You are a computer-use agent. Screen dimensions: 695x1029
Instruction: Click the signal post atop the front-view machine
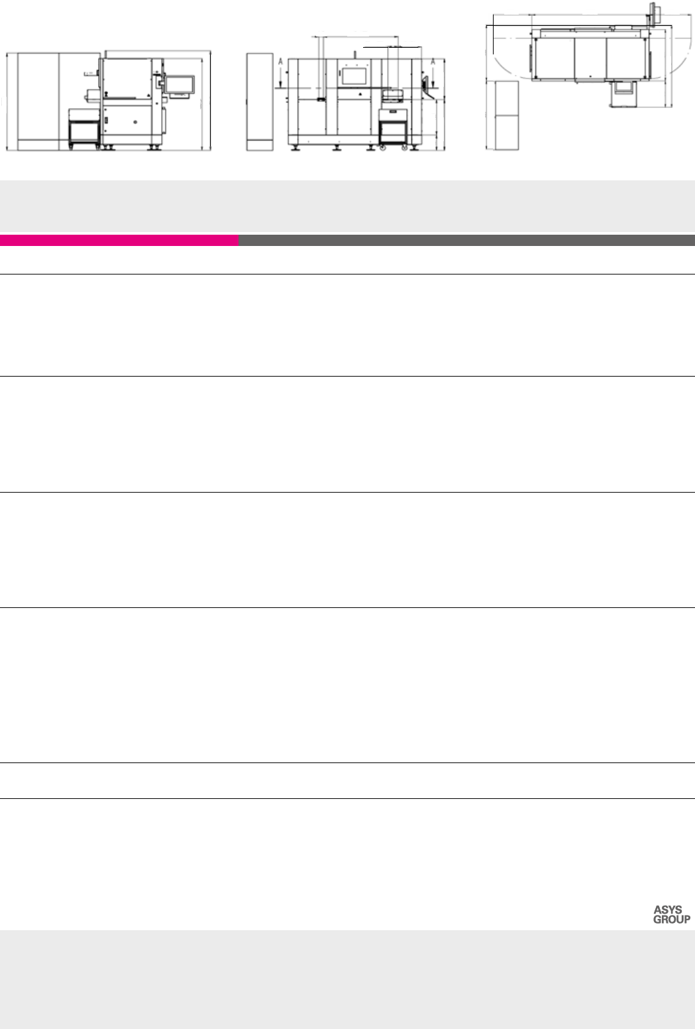(x=354, y=52)
